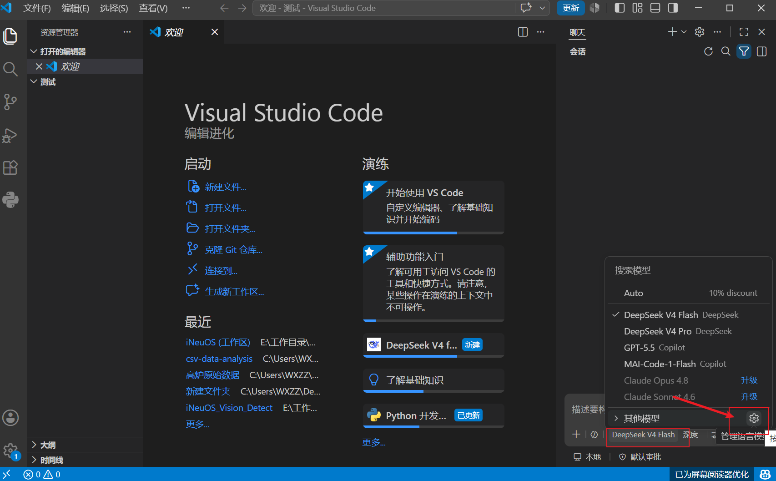Screen dimensions: 776x481
Task: Click the 搜索模型 search field
Action: coord(689,270)
